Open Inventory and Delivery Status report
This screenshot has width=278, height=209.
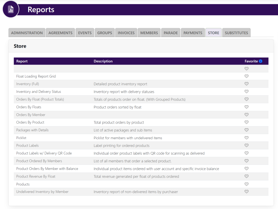[39, 92]
